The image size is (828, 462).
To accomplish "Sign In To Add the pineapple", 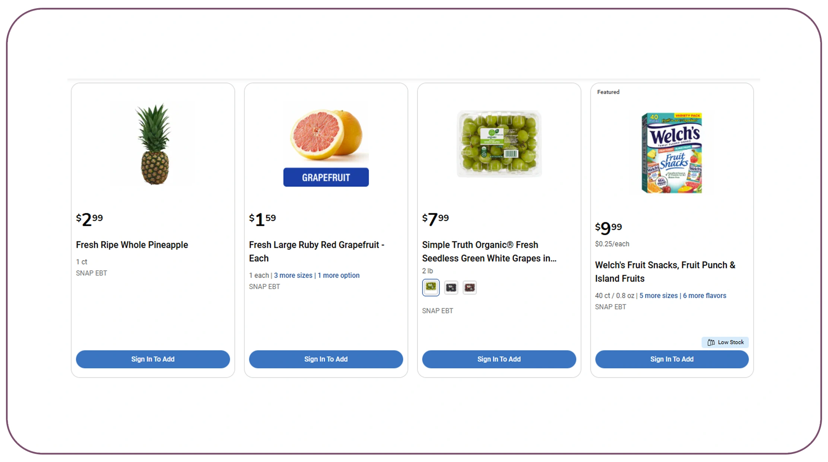I will point(153,359).
